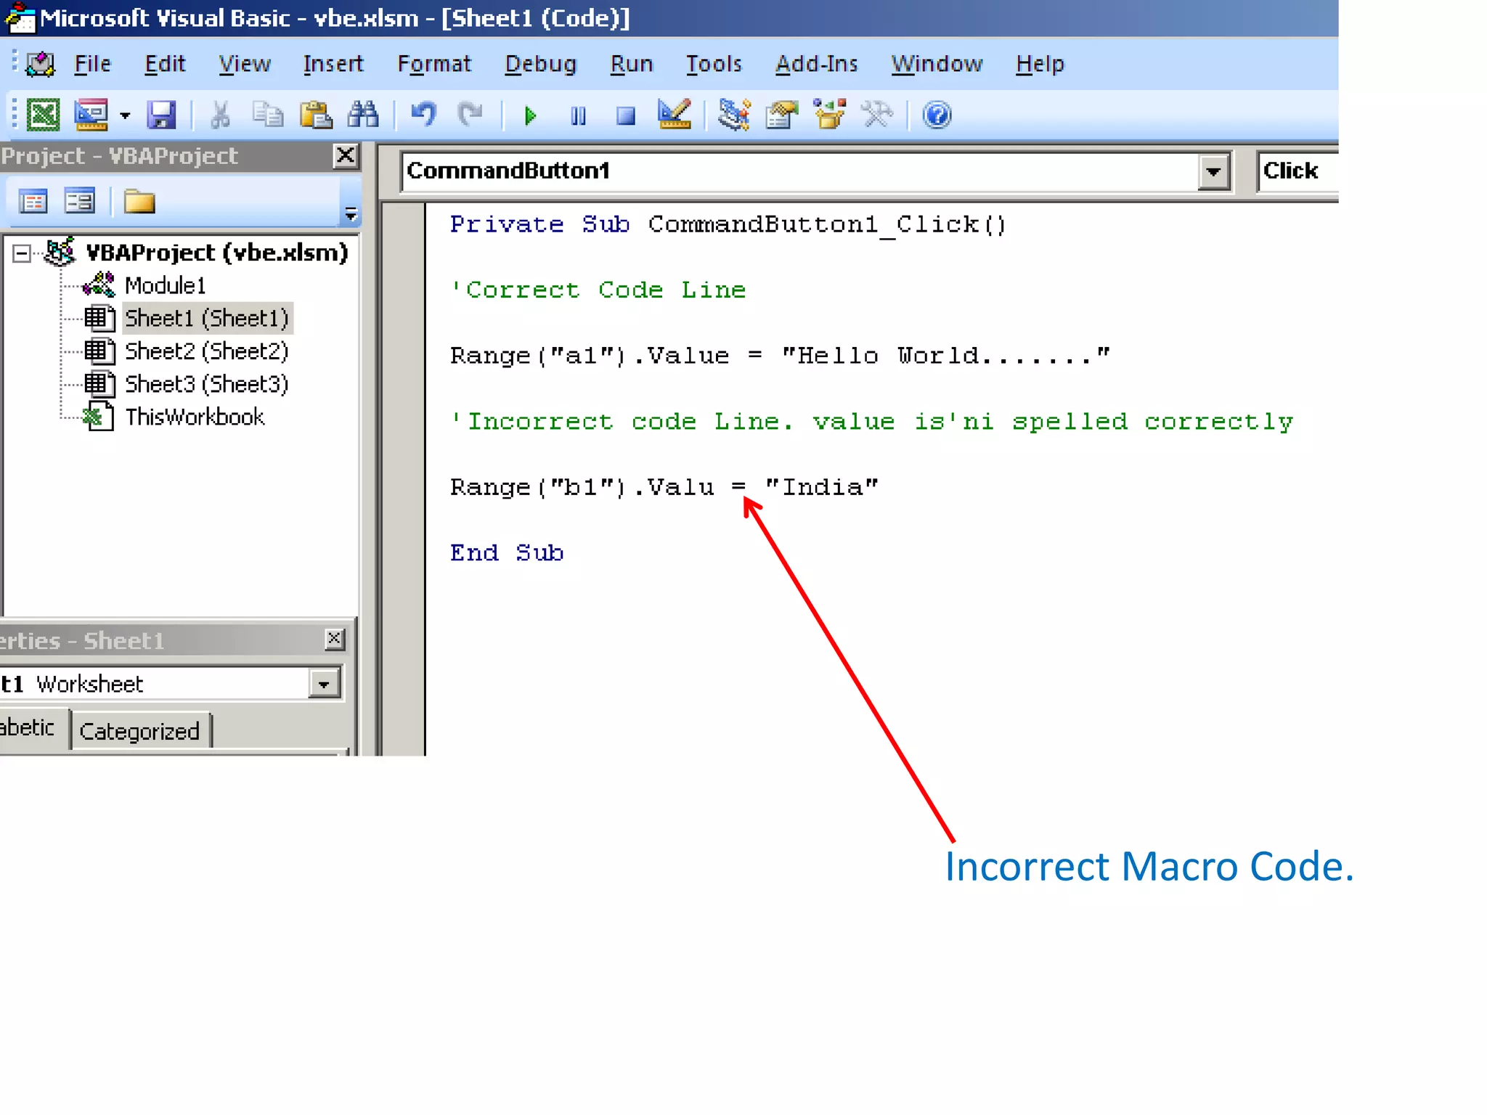
Task: Open Visual Basic Help icon
Action: pyautogui.click(x=937, y=115)
